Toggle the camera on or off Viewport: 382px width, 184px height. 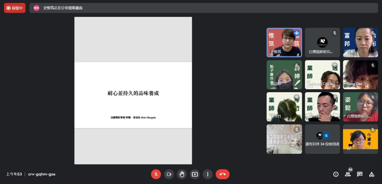pyautogui.click(x=169, y=174)
